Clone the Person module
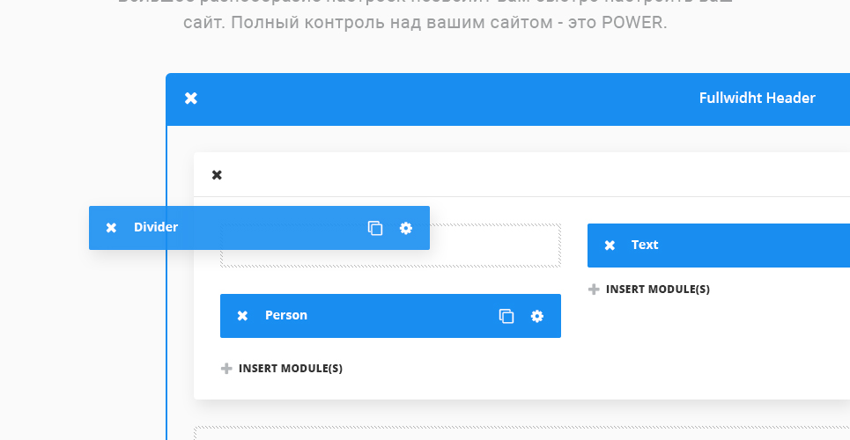 point(506,316)
